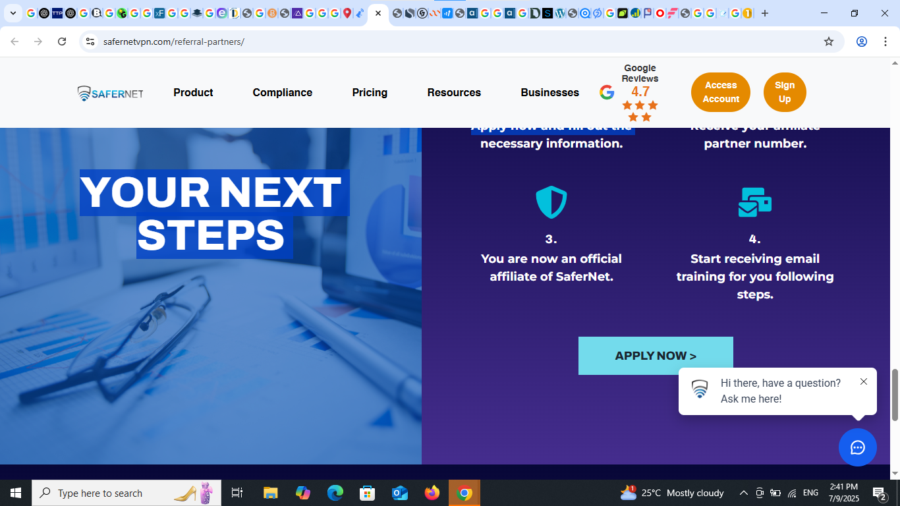This screenshot has height=506, width=900.
Task: Show hidden system tray icons
Action: tap(744, 493)
